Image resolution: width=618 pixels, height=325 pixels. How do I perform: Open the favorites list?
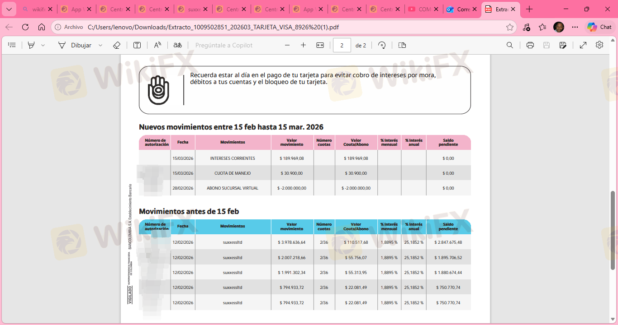pos(542,27)
